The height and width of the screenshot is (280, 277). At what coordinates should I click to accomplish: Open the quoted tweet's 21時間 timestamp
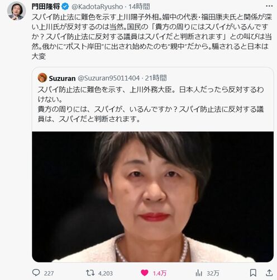point(156,78)
